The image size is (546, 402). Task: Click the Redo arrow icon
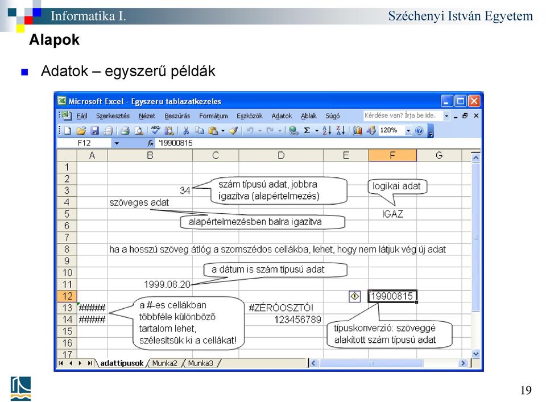point(270,131)
